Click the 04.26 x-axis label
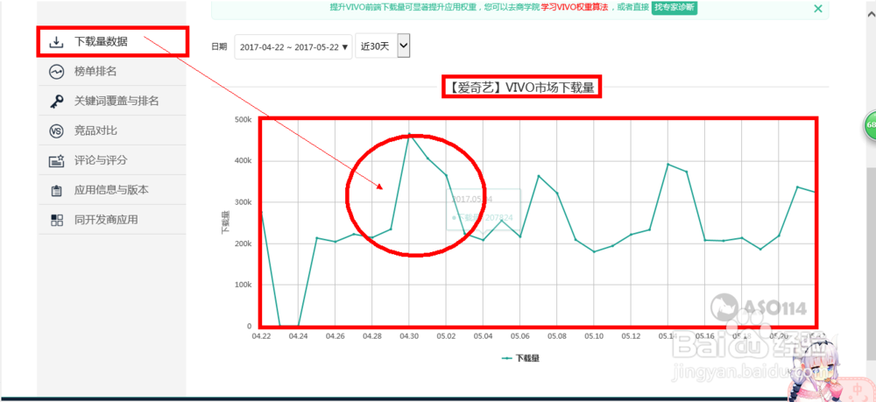 point(335,336)
